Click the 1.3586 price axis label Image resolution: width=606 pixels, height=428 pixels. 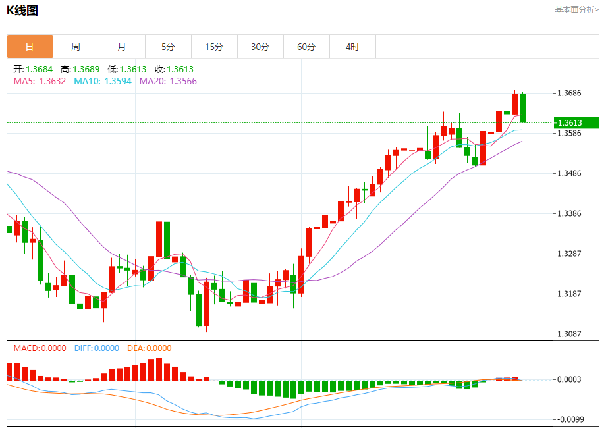pyautogui.click(x=569, y=133)
